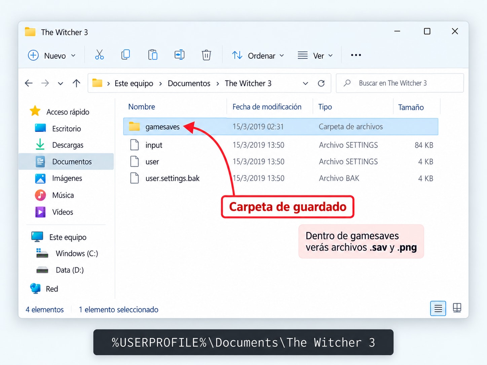Click Este equipo in the address path
The height and width of the screenshot is (365, 487).
click(134, 83)
